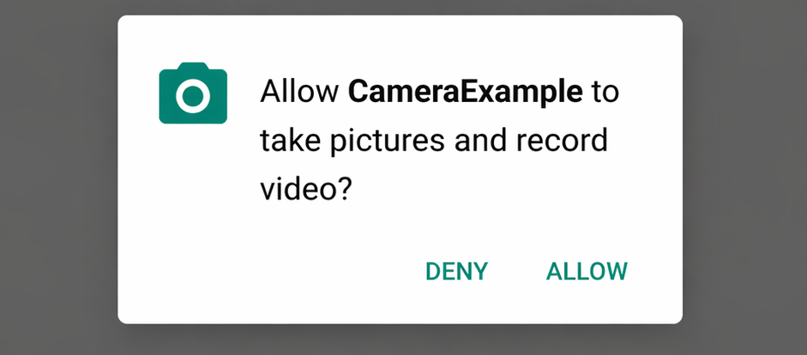Click the word 'pictures' in the prompt

point(387,141)
